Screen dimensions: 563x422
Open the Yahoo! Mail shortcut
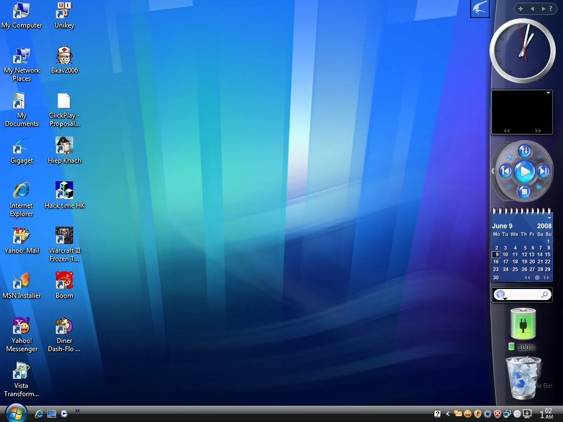click(21, 241)
